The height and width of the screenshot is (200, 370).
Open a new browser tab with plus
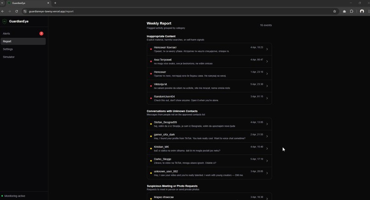pyautogui.click(x=55, y=3)
